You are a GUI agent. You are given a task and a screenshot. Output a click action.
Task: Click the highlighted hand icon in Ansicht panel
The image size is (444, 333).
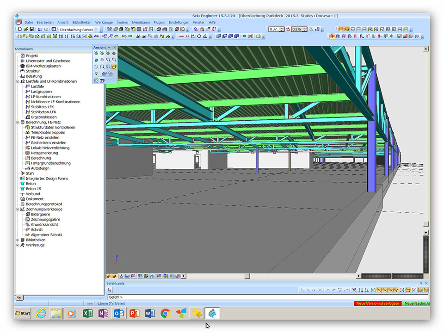click(x=114, y=67)
